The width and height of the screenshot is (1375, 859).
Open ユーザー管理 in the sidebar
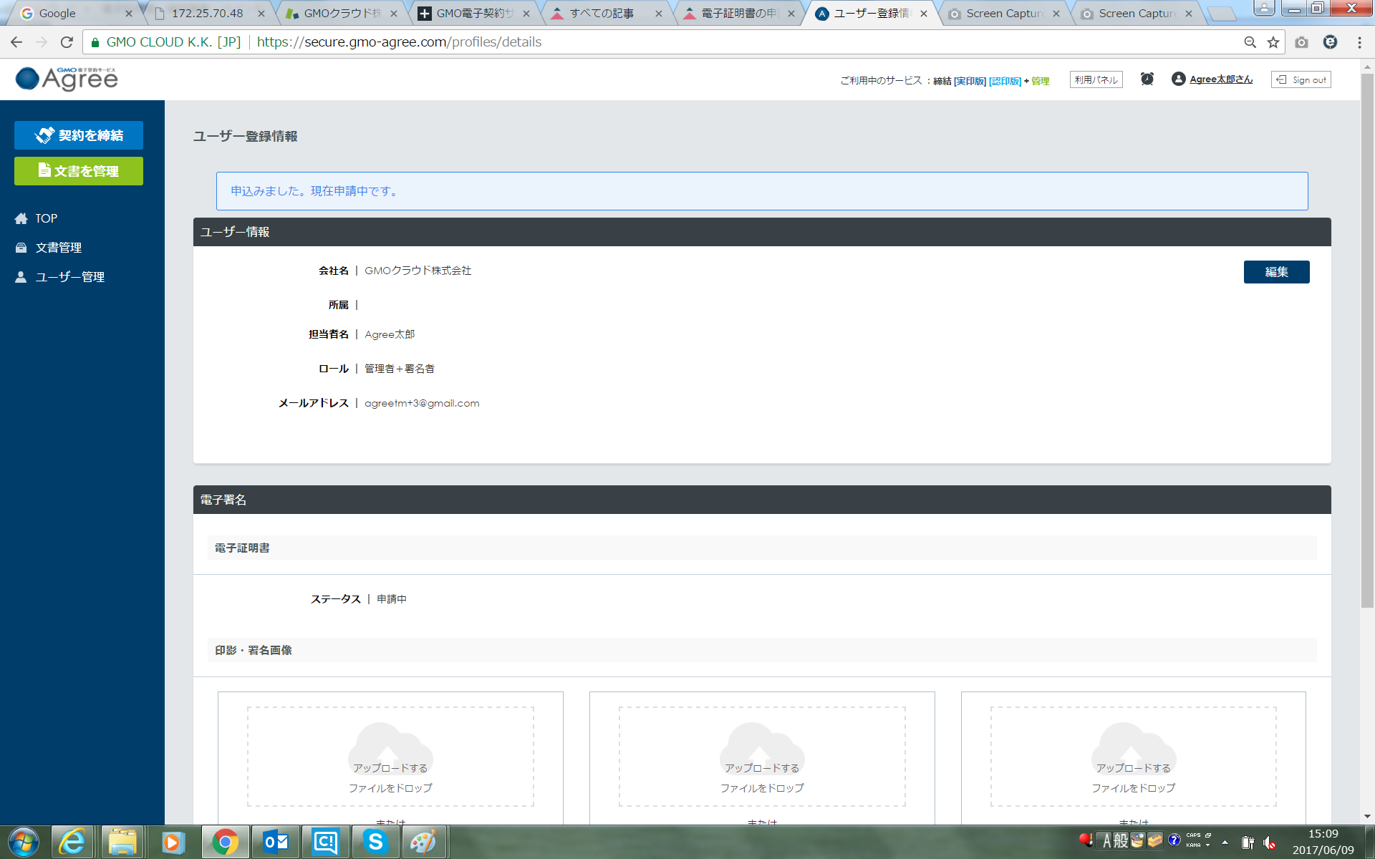point(69,277)
